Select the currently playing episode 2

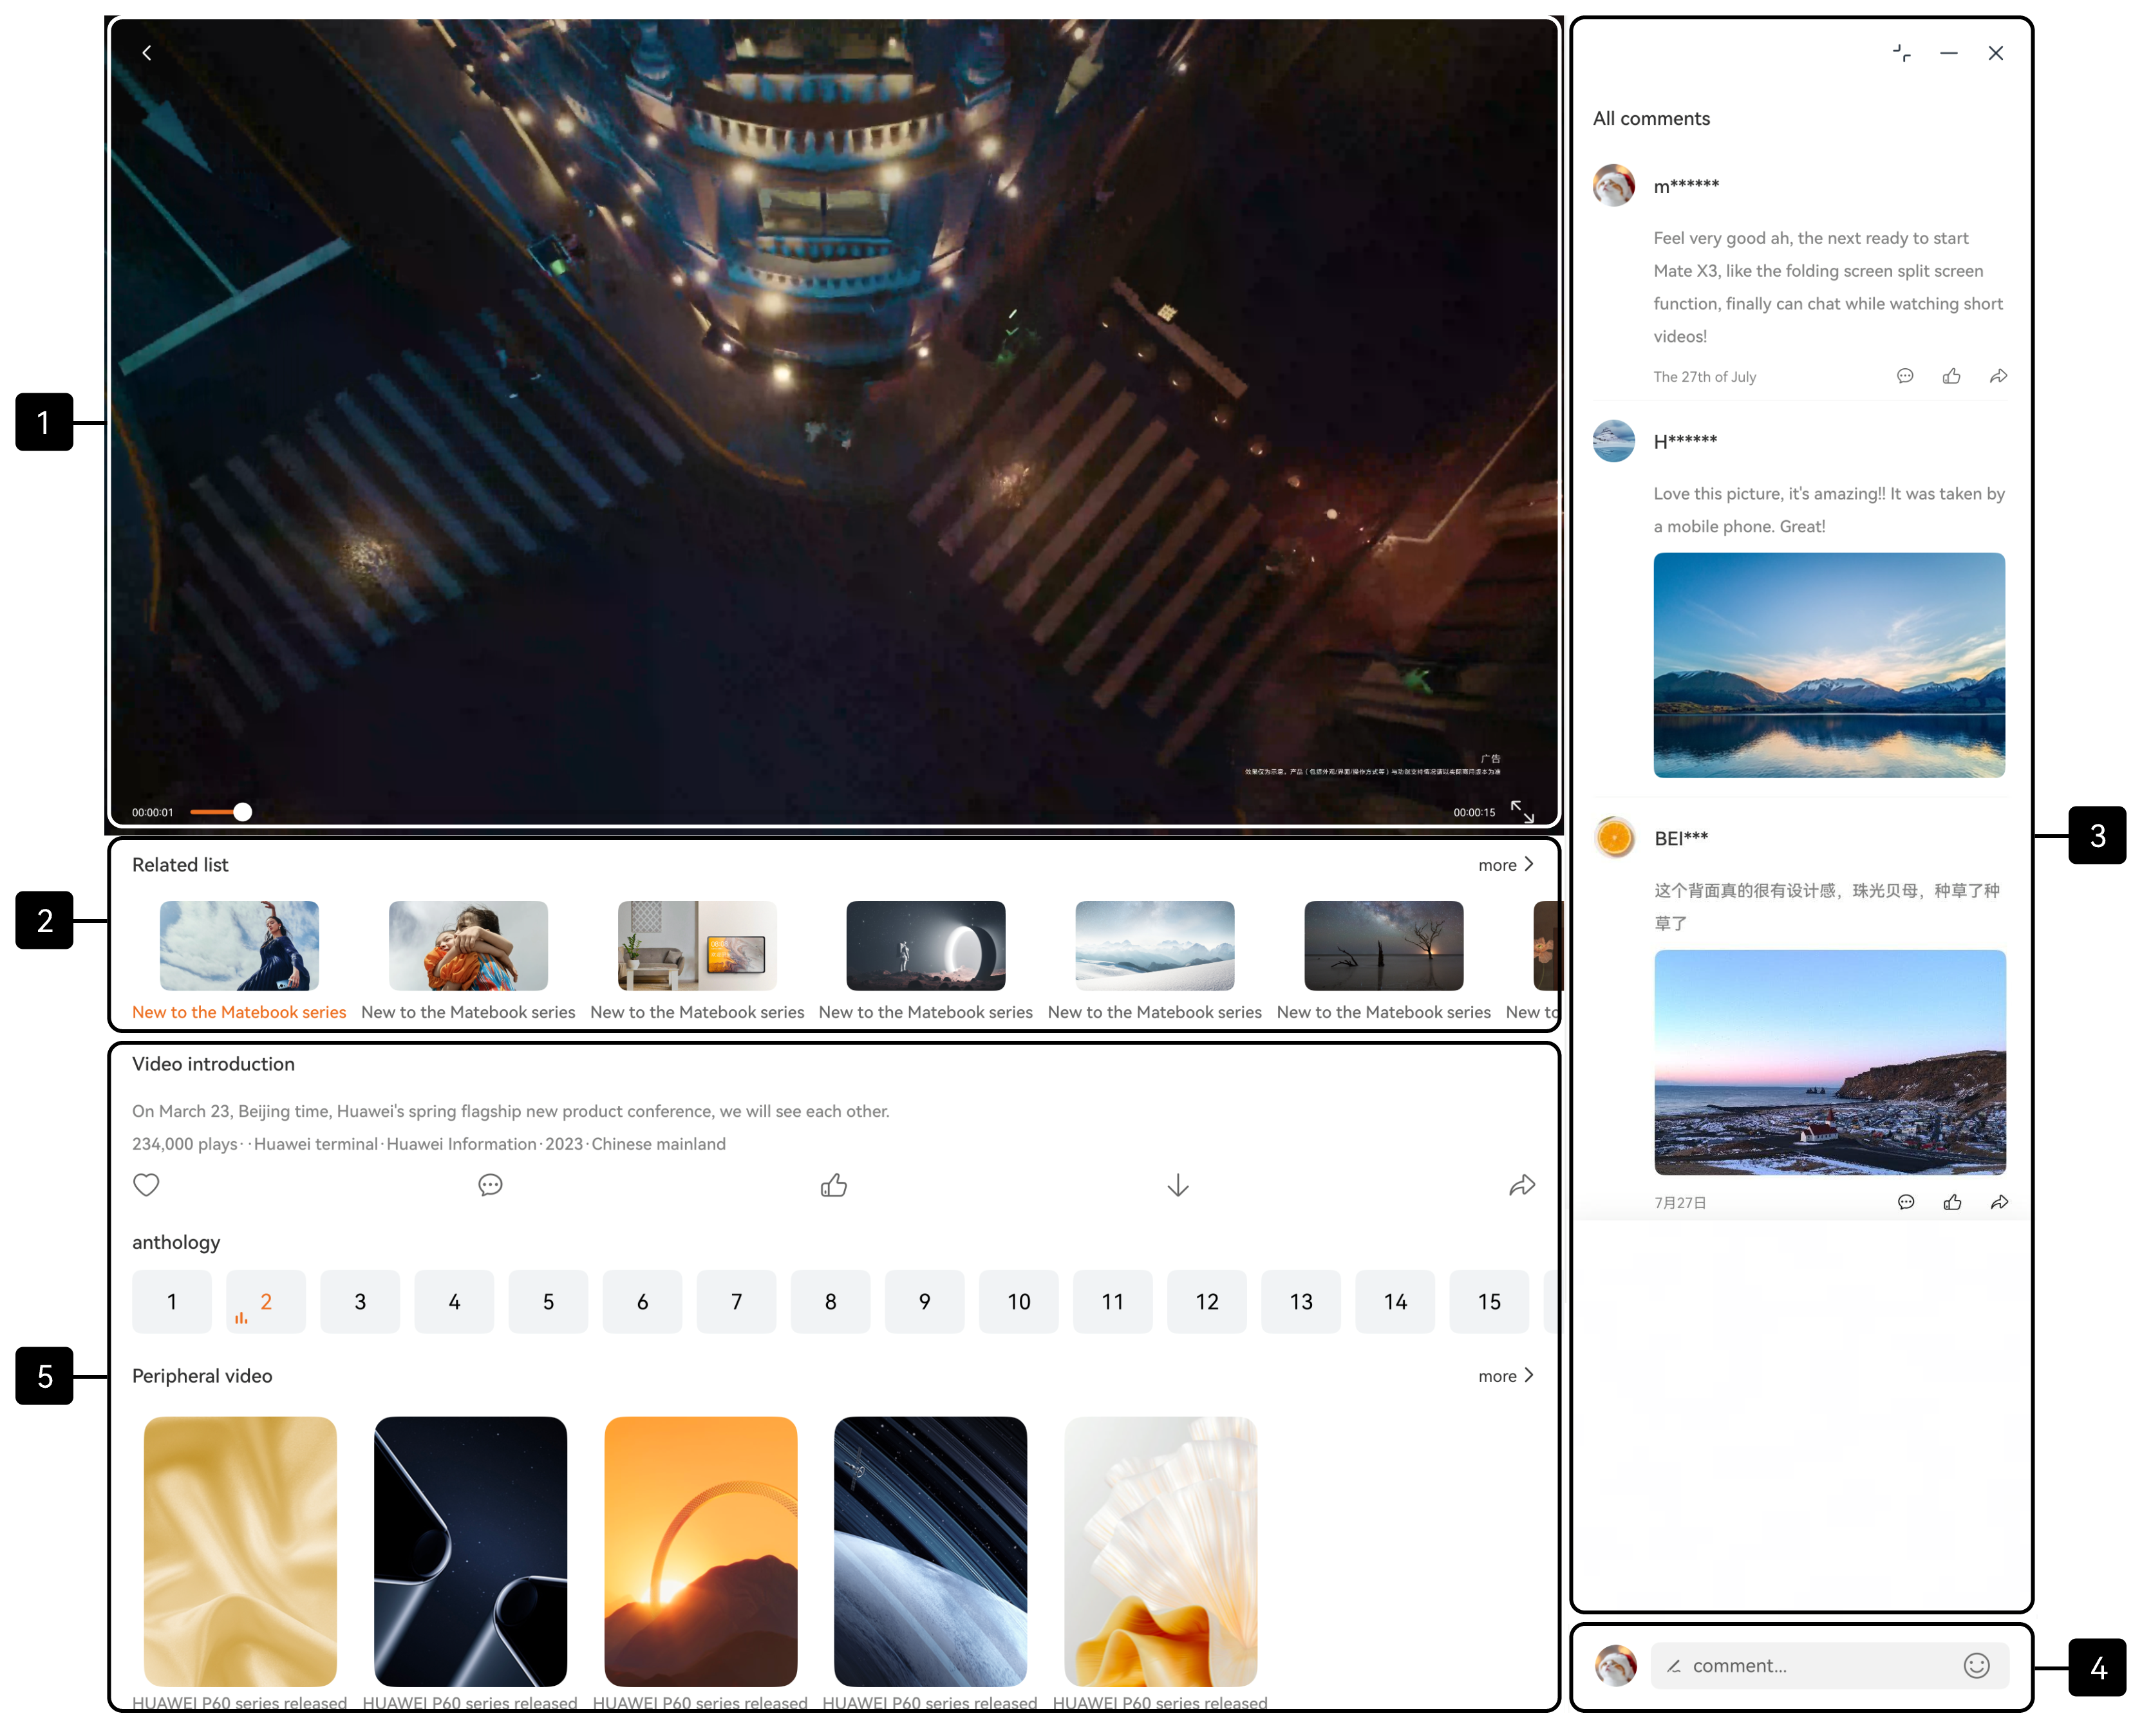coord(266,1301)
